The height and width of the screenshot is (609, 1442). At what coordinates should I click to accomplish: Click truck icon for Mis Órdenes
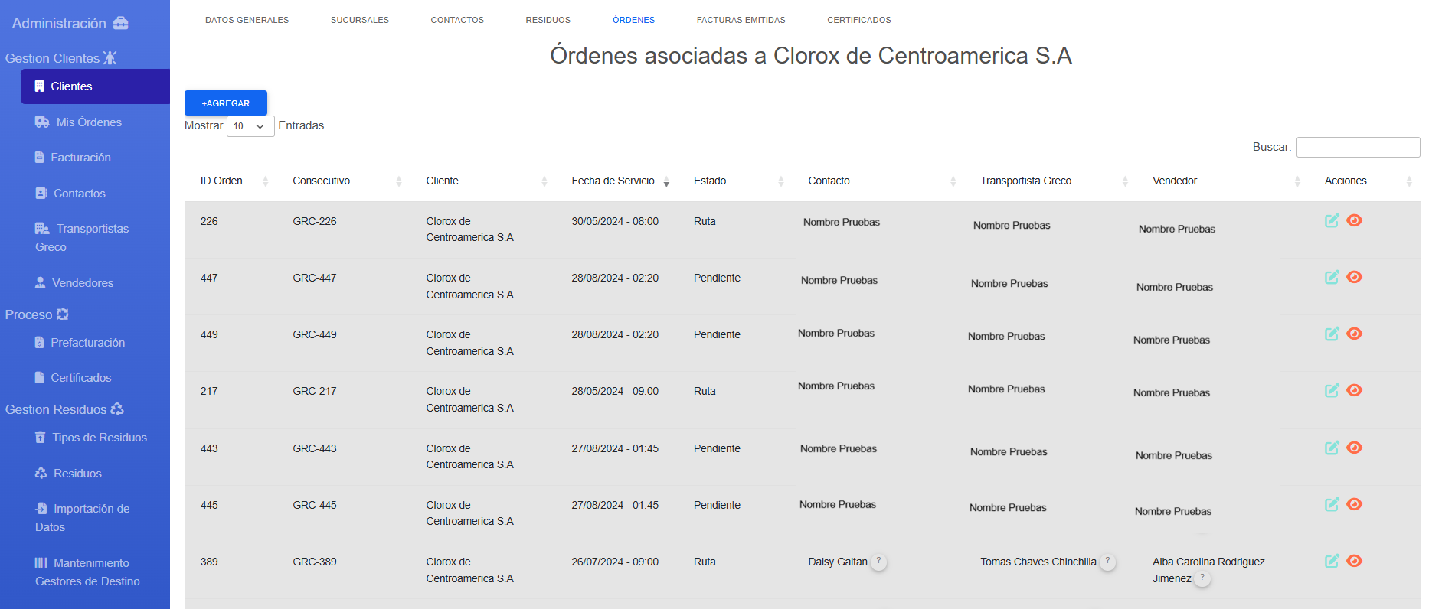(x=42, y=122)
